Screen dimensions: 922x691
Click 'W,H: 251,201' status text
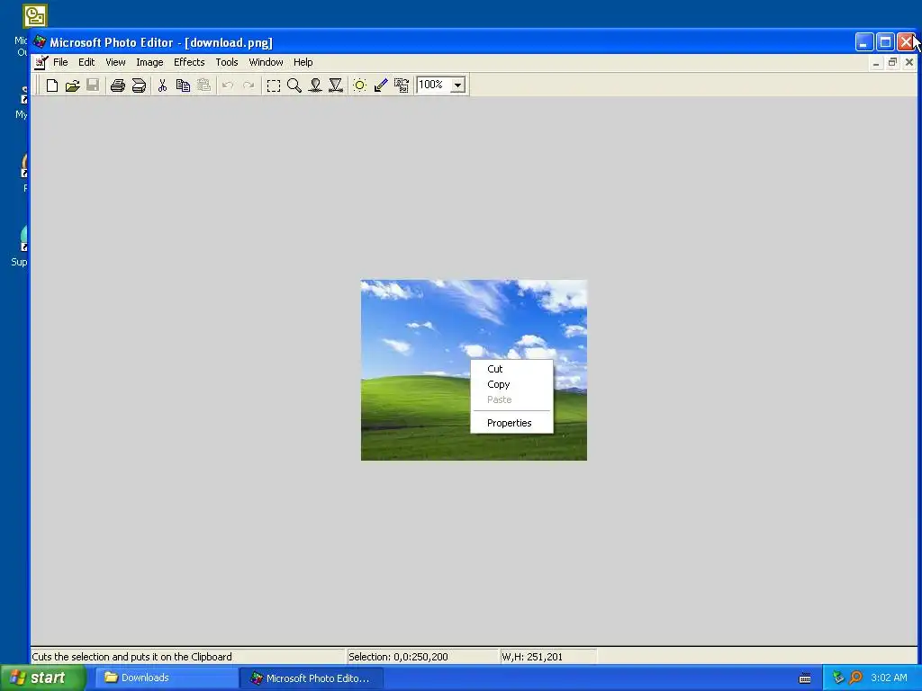(532, 657)
